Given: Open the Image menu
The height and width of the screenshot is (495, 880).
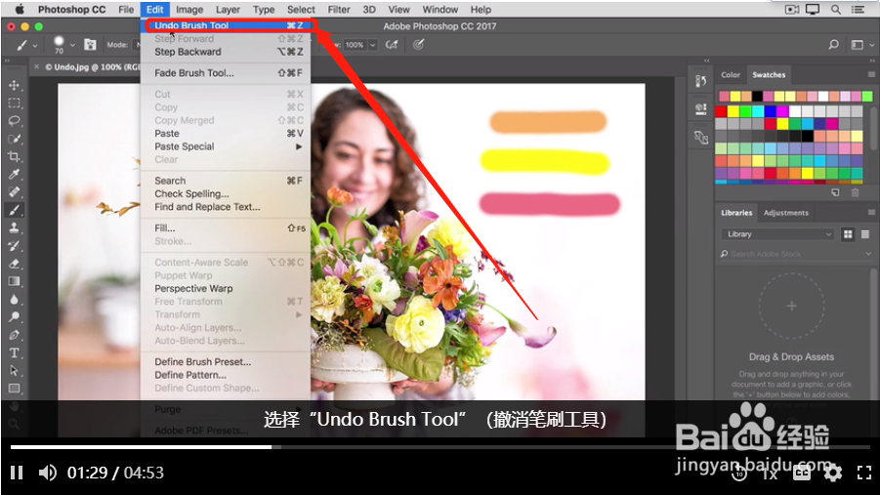Looking at the screenshot, I should (189, 10).
